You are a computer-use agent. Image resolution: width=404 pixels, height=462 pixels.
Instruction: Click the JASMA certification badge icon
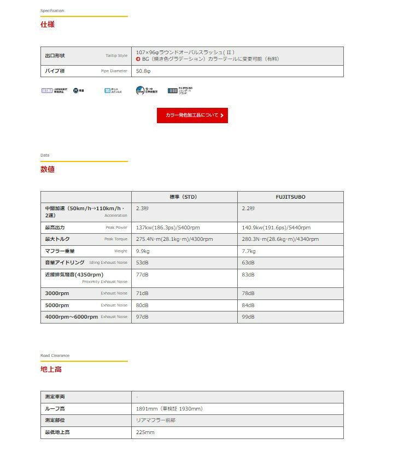pyautogui.click(x=47, y=90)
